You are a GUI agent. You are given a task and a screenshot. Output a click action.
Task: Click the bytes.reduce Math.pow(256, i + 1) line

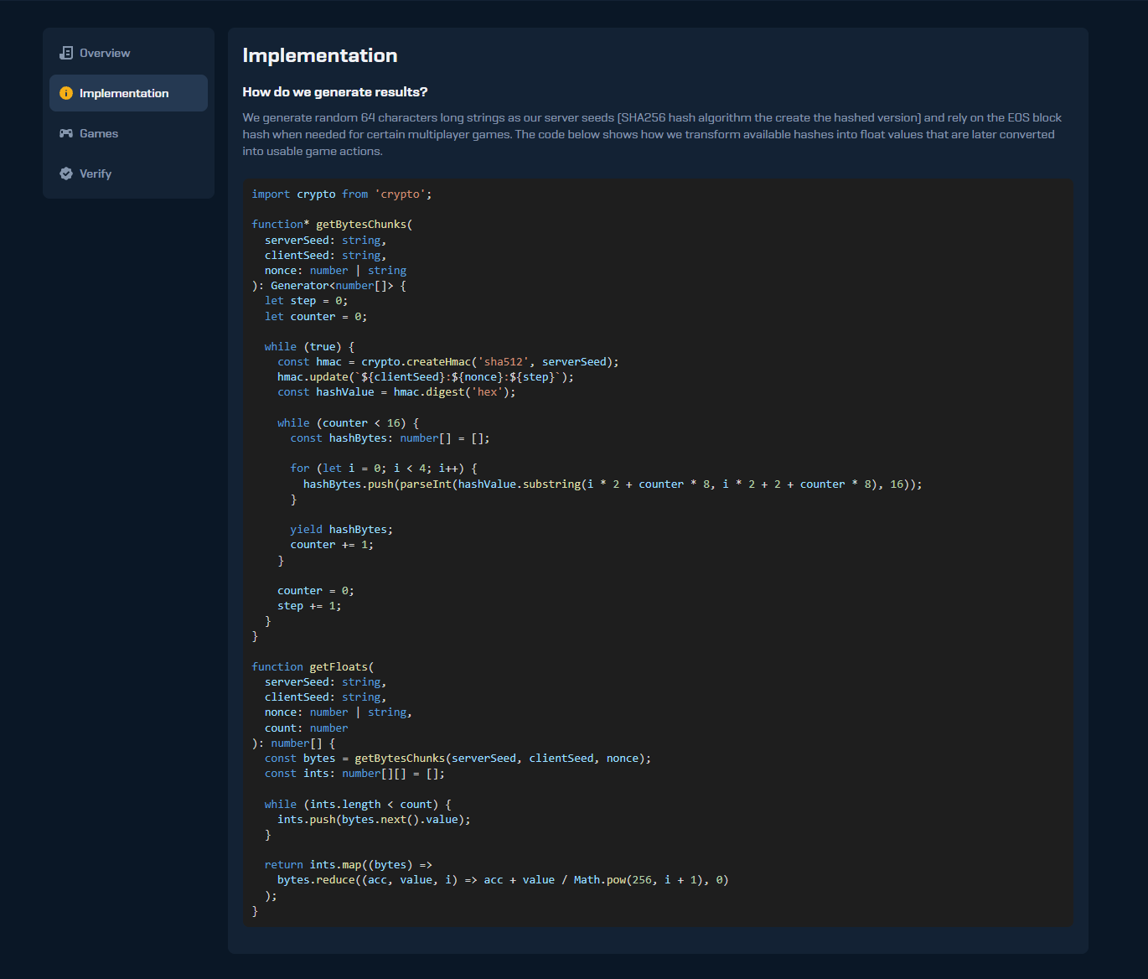pyautogui.click(x=503, y=880)
